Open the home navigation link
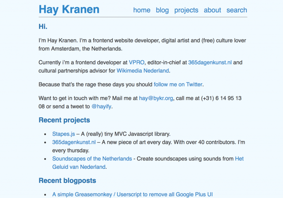Screen dimensions: 283x198 pyautogui.click(x=141, y=10)
